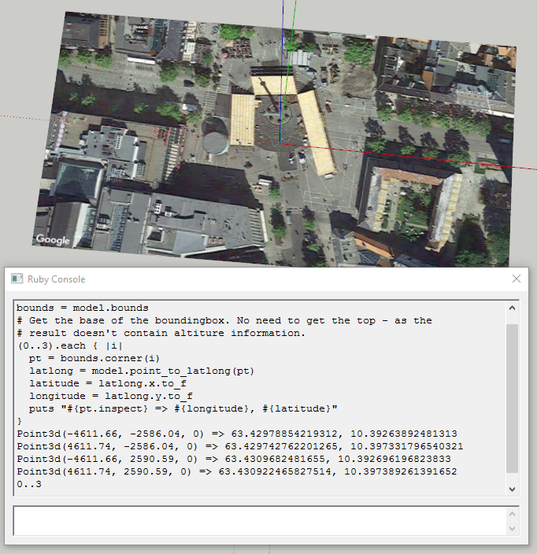Click 'latlong = model.point_to_latlong(pt)' line

[x=142, y=371]
